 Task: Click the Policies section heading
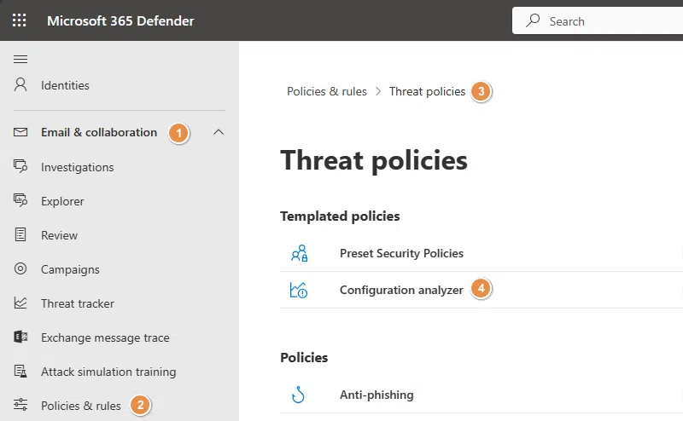point(304,357)
